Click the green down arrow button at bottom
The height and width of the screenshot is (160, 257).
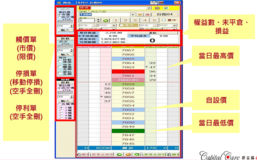tap(137, 154)
